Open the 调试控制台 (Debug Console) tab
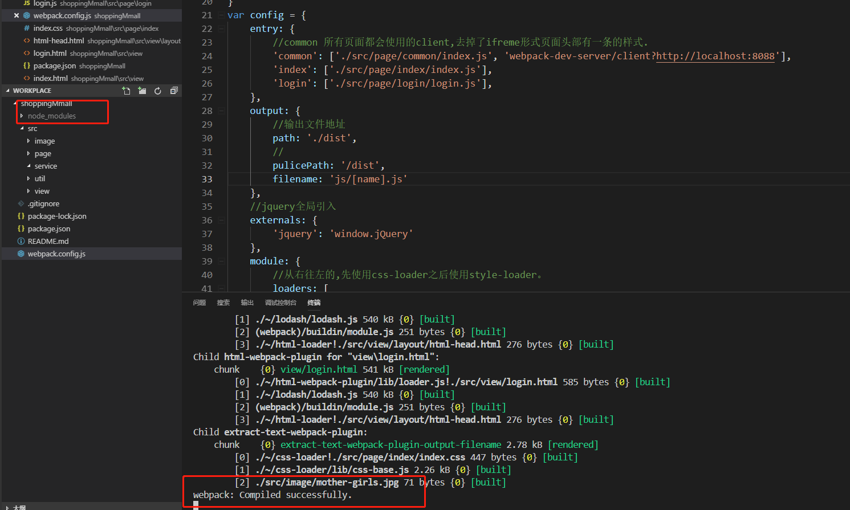Screen dimensions: 850x510 pyautogui.click(x=280, y=303)
